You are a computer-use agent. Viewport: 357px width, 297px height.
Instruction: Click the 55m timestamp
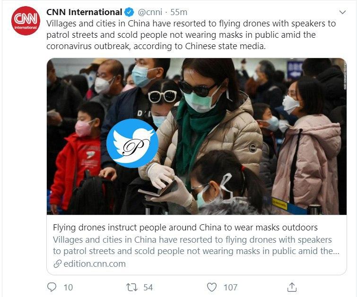pos(179,12)
